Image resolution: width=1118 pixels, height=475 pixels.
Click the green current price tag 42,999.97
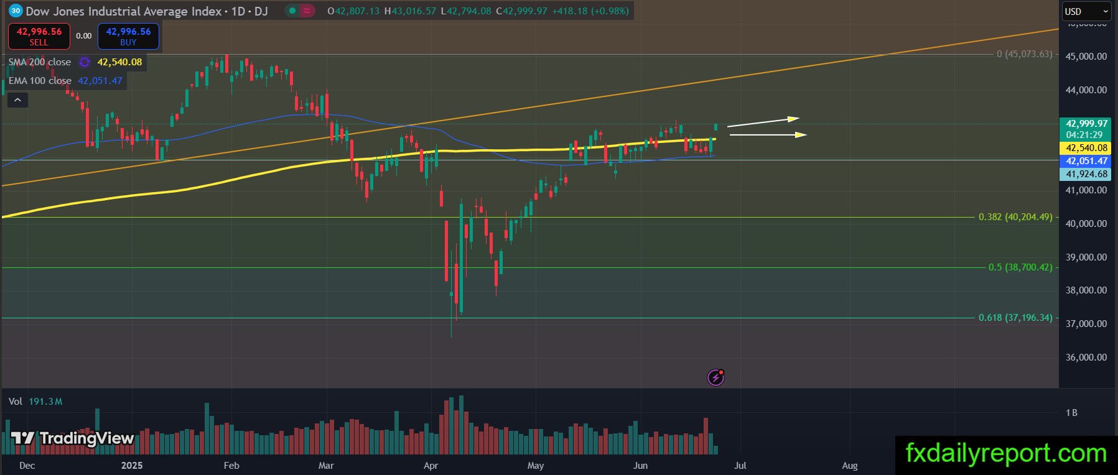coord(1086,124)
